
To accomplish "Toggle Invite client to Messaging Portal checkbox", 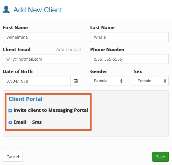I will [10, 110].
